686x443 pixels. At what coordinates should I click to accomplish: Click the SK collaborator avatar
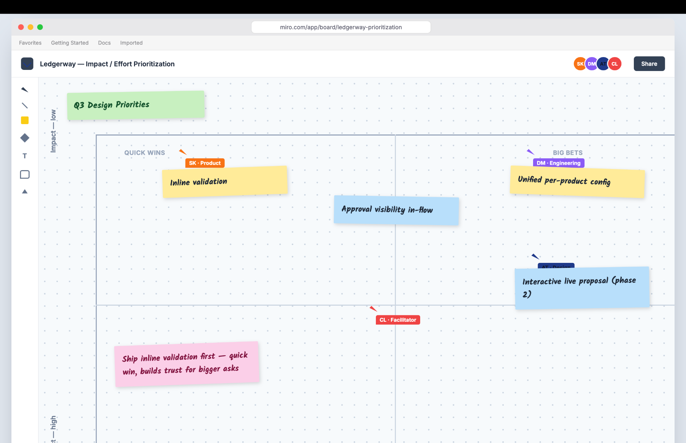point(580,64)
